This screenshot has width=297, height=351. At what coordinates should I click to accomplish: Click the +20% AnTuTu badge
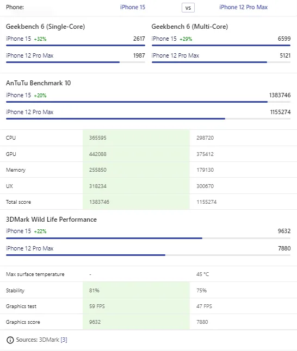[40, 96]
